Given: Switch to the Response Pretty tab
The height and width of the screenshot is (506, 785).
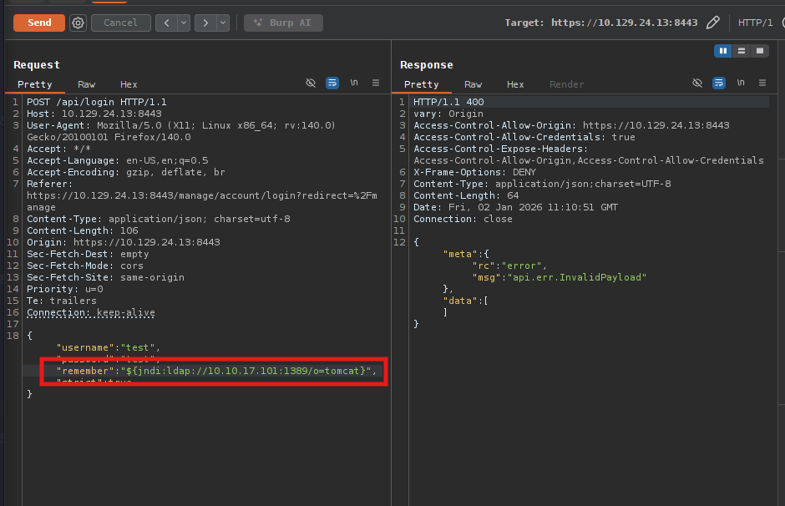Looking at the screenshot, I should click(421, 84).
